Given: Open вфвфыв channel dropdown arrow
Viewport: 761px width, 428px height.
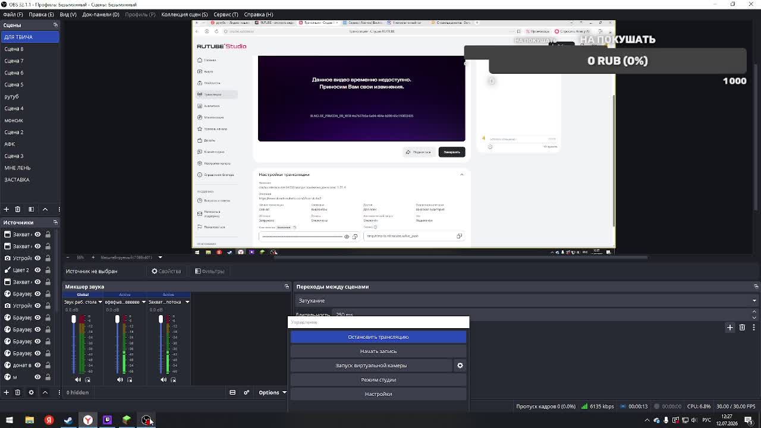Looking at the screenshot, I should pos(143,302).
